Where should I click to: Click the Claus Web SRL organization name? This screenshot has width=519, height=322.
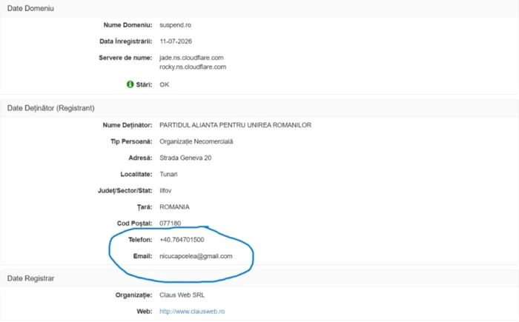[182, 295]
